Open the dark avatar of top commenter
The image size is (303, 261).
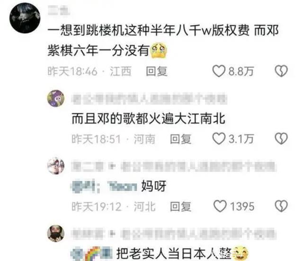tap(25, 18)
